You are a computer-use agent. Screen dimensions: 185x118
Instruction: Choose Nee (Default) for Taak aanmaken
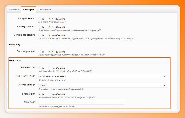click(x=49, y=68)
